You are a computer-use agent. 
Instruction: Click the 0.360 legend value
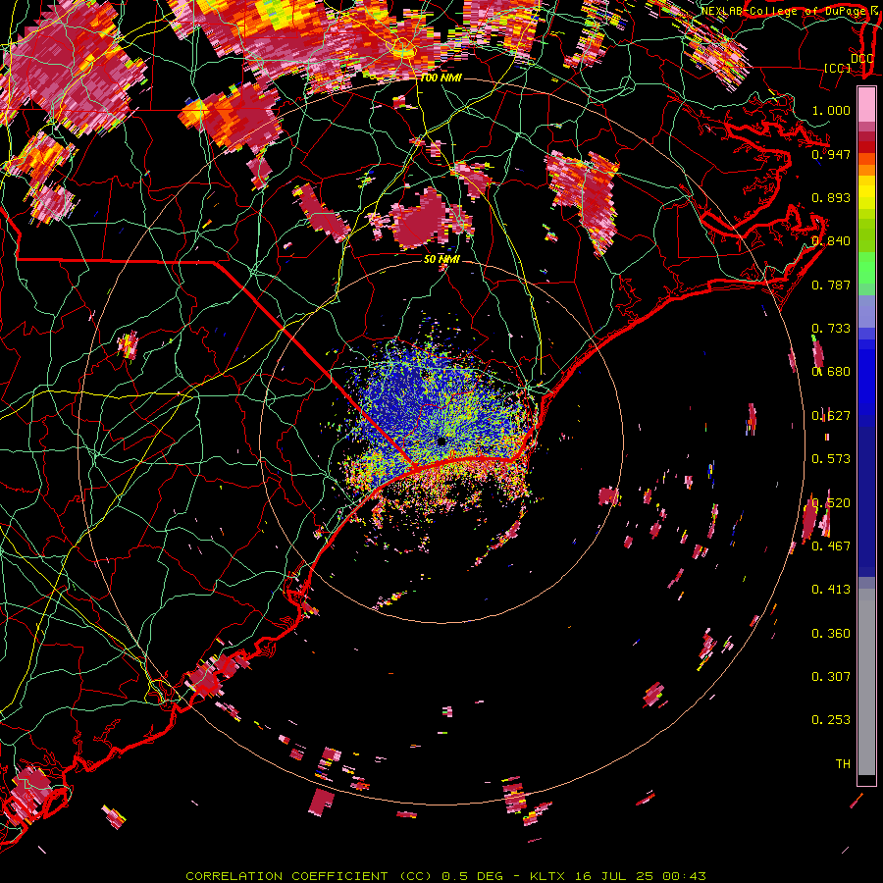(x=831, y=634)
